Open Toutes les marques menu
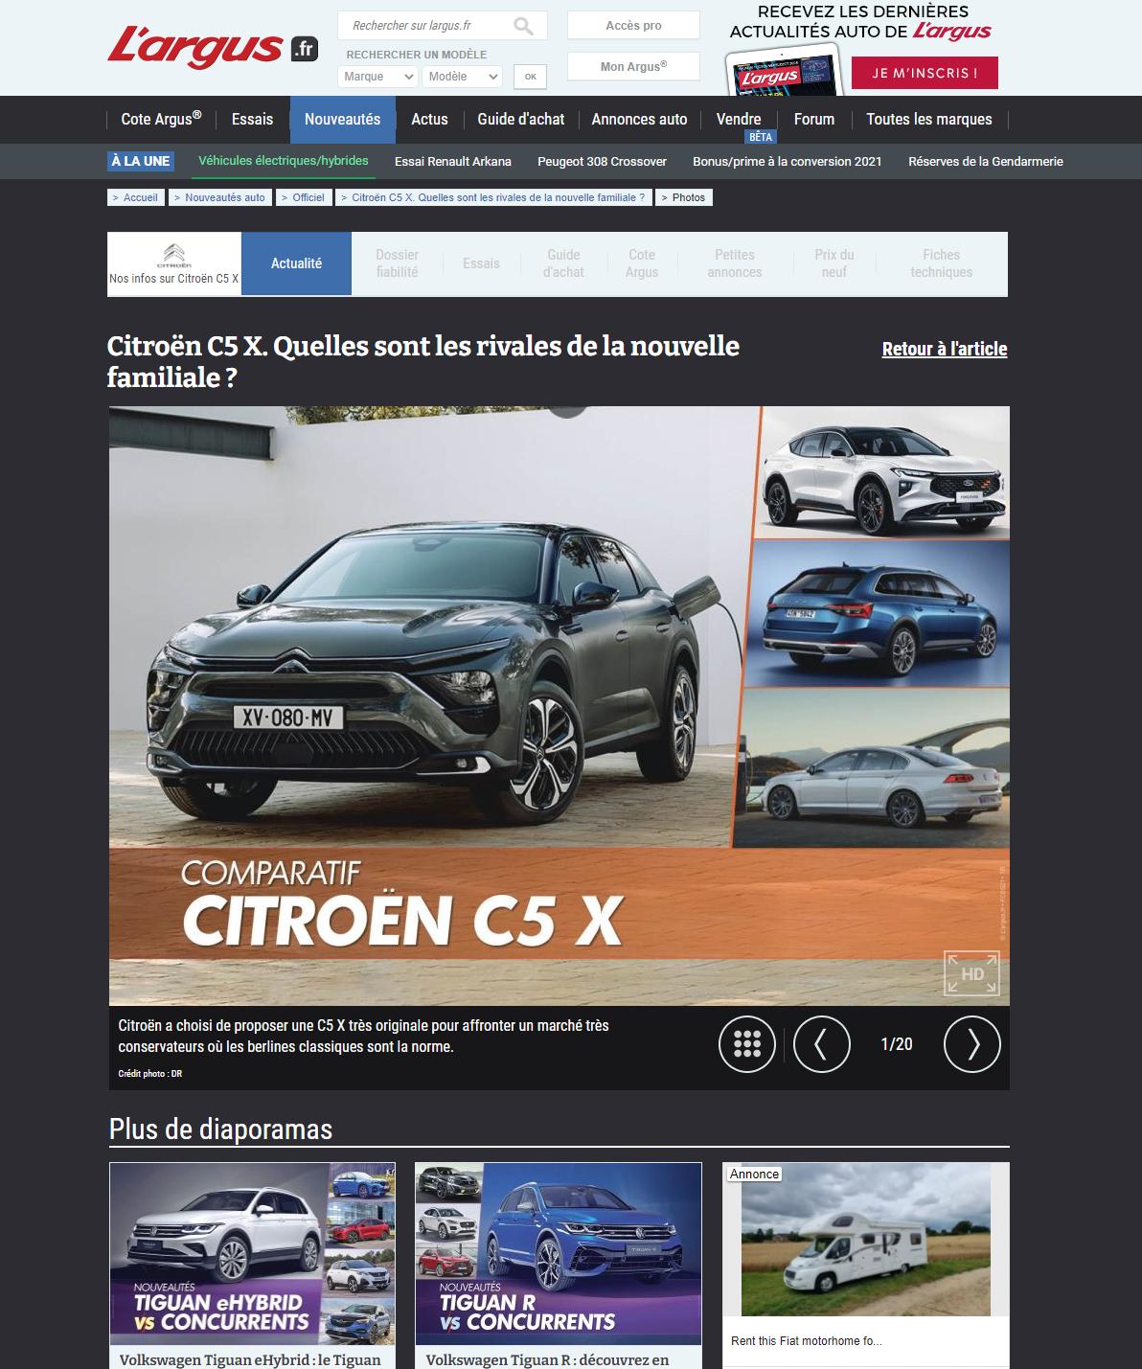1142x1369 pixels. 929,120
